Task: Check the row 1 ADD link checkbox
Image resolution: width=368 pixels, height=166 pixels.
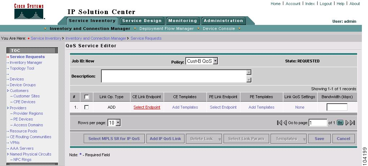Action: (x=87, y=107)
